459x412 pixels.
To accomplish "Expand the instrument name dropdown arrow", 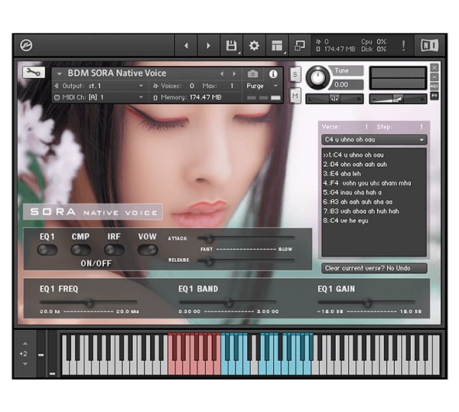I will pos(59,74).
